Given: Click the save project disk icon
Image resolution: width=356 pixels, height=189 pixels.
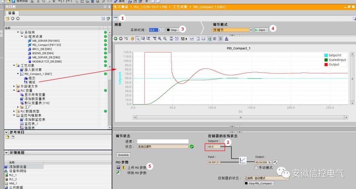Looking at the screenshot, I should (x=14, y=2).
